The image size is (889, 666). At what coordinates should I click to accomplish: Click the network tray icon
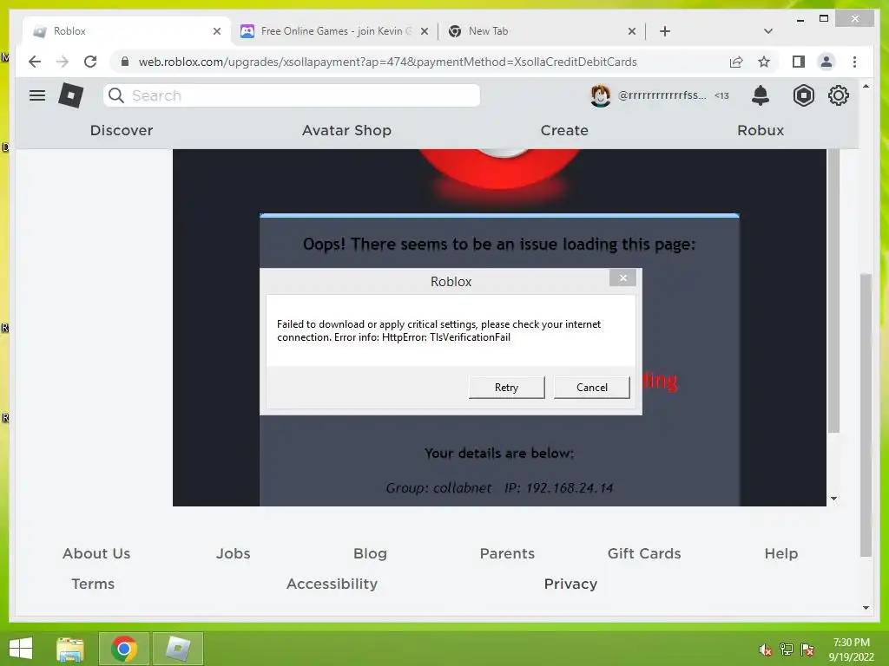pos(787,650)
